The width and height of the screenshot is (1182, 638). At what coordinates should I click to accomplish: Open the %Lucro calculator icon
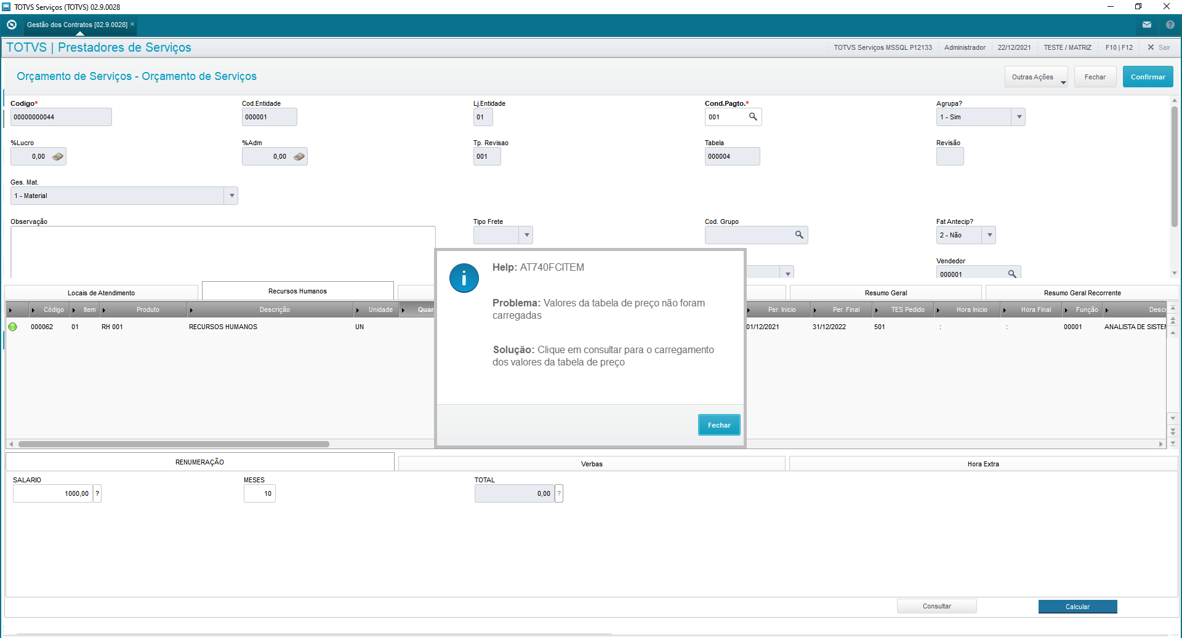pos(58,156)
